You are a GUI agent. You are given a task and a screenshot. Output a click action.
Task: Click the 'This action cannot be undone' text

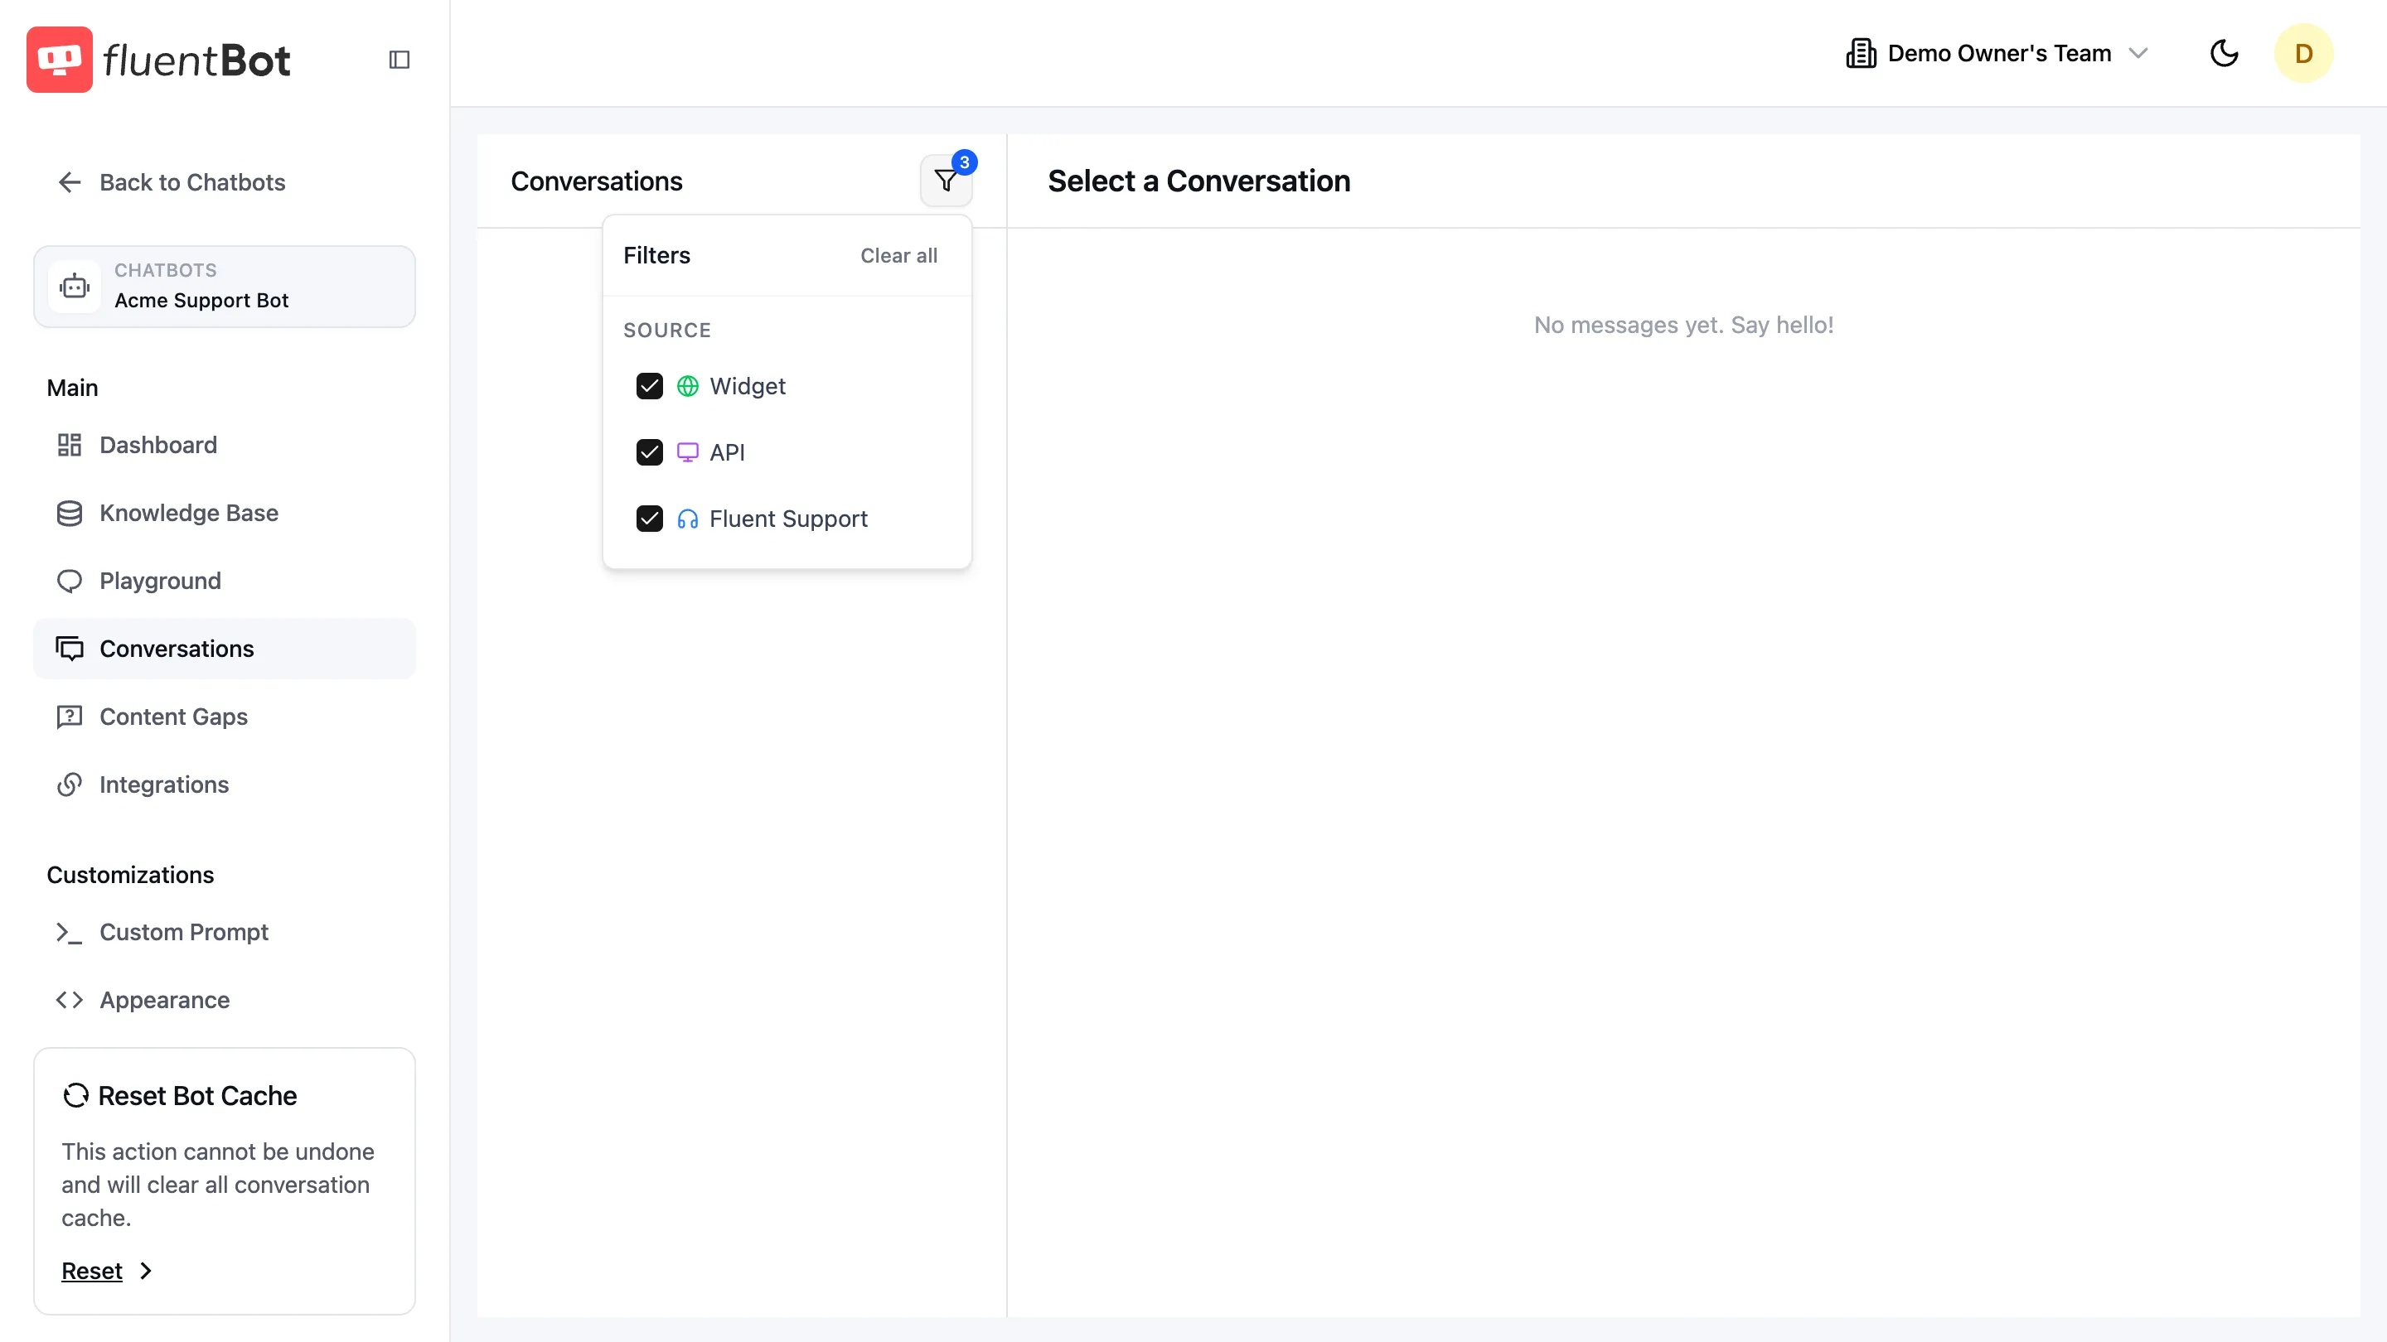click(219, 1185)
